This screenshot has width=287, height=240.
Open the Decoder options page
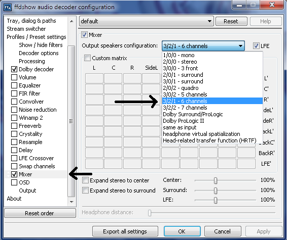[39, 53]
